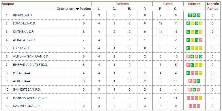This screenshot has width=222, height=111.
Task: Click BINACED-U.D.'s last green G result badge
Action: point(199,15)
